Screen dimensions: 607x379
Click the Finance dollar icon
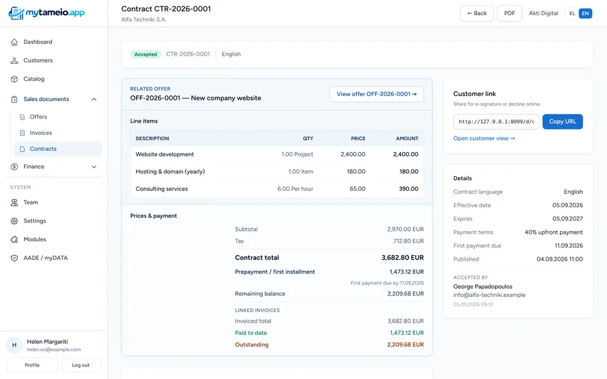coord(15,167)
